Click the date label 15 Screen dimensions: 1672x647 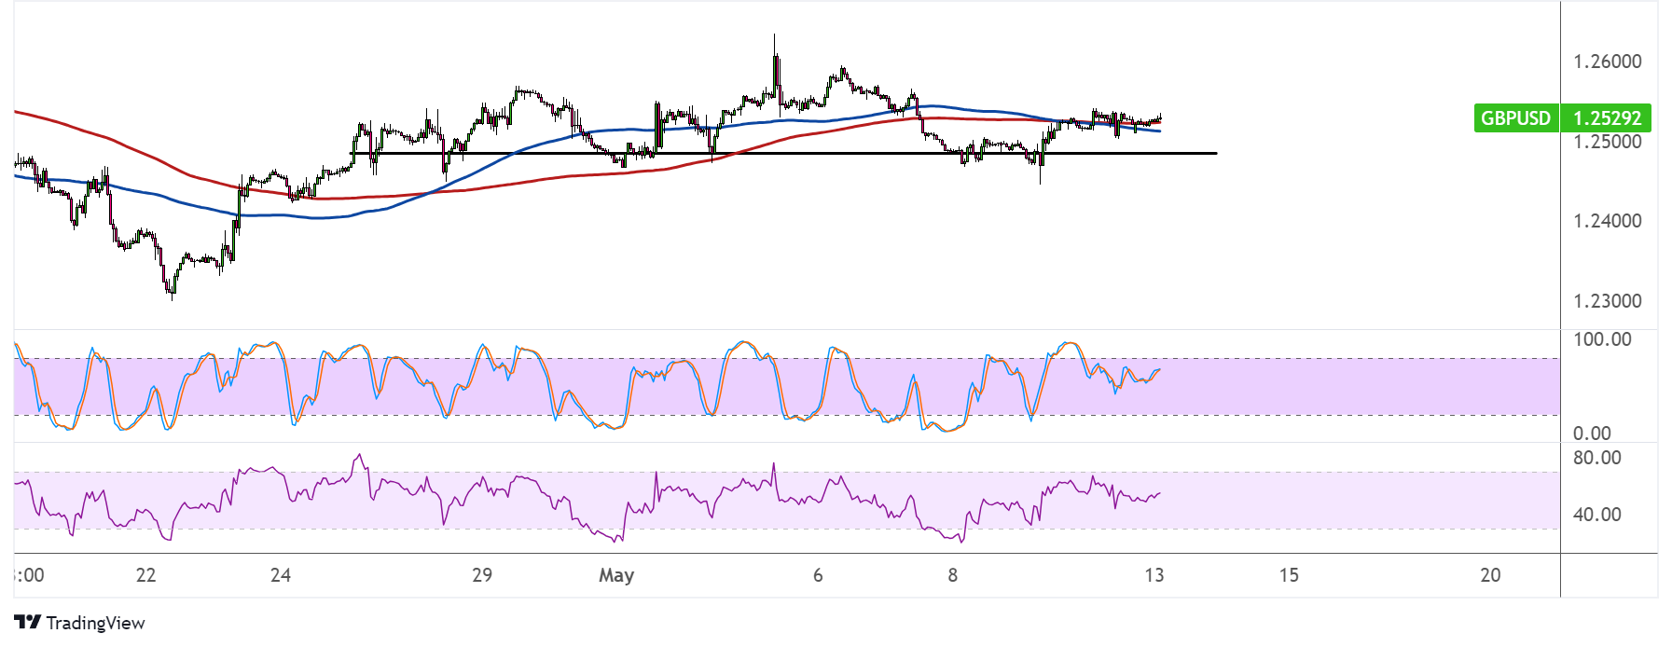click(1289, 575)
